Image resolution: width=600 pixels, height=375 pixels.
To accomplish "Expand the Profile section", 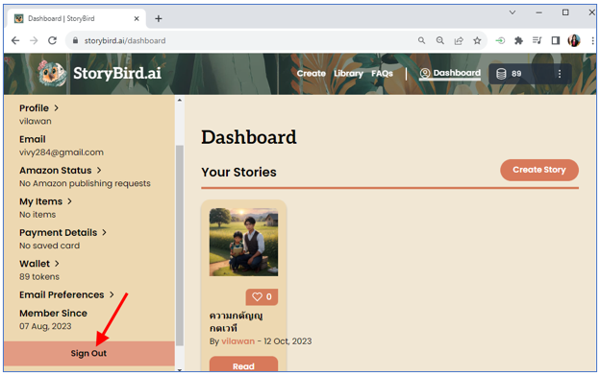I will pyautogui.click(x=39, y=108).
